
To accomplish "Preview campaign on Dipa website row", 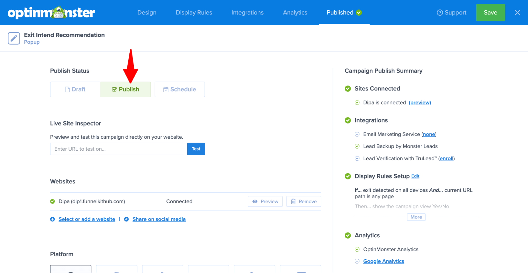I will pos(265,201).
